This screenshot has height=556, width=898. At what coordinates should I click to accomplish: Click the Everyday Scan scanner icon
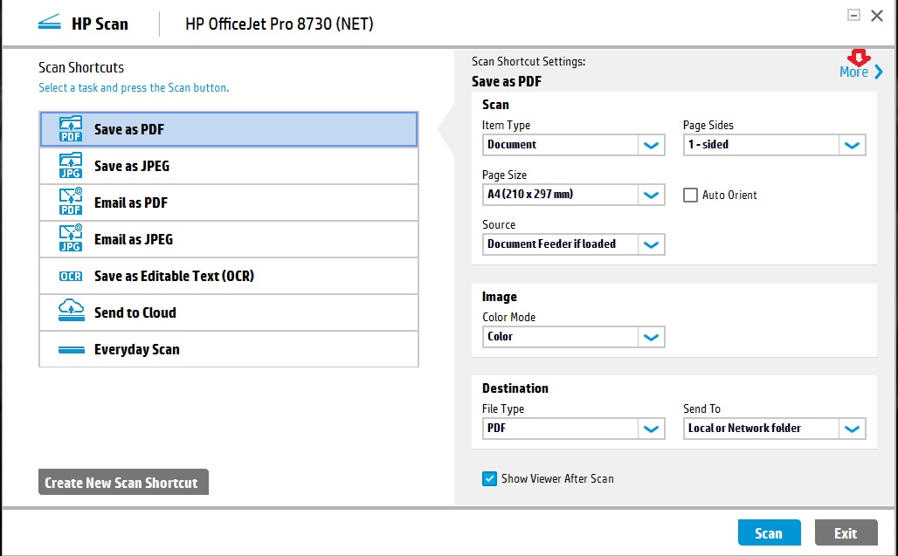click(x=70, y=350)
